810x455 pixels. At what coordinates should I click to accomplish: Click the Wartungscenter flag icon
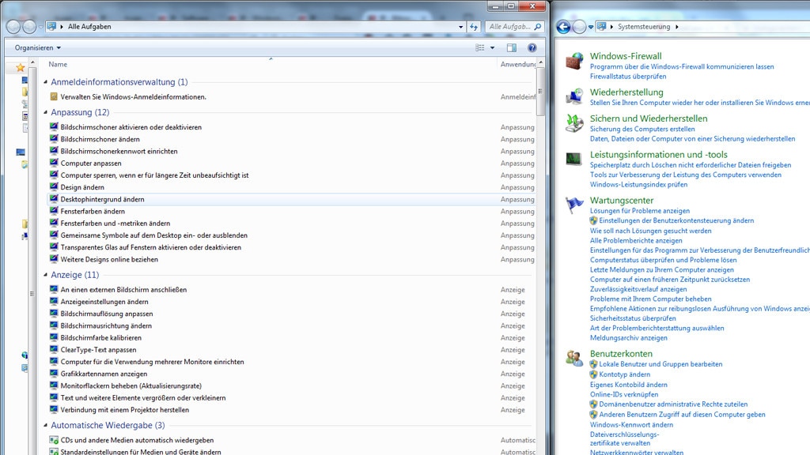tap(574, 205)
